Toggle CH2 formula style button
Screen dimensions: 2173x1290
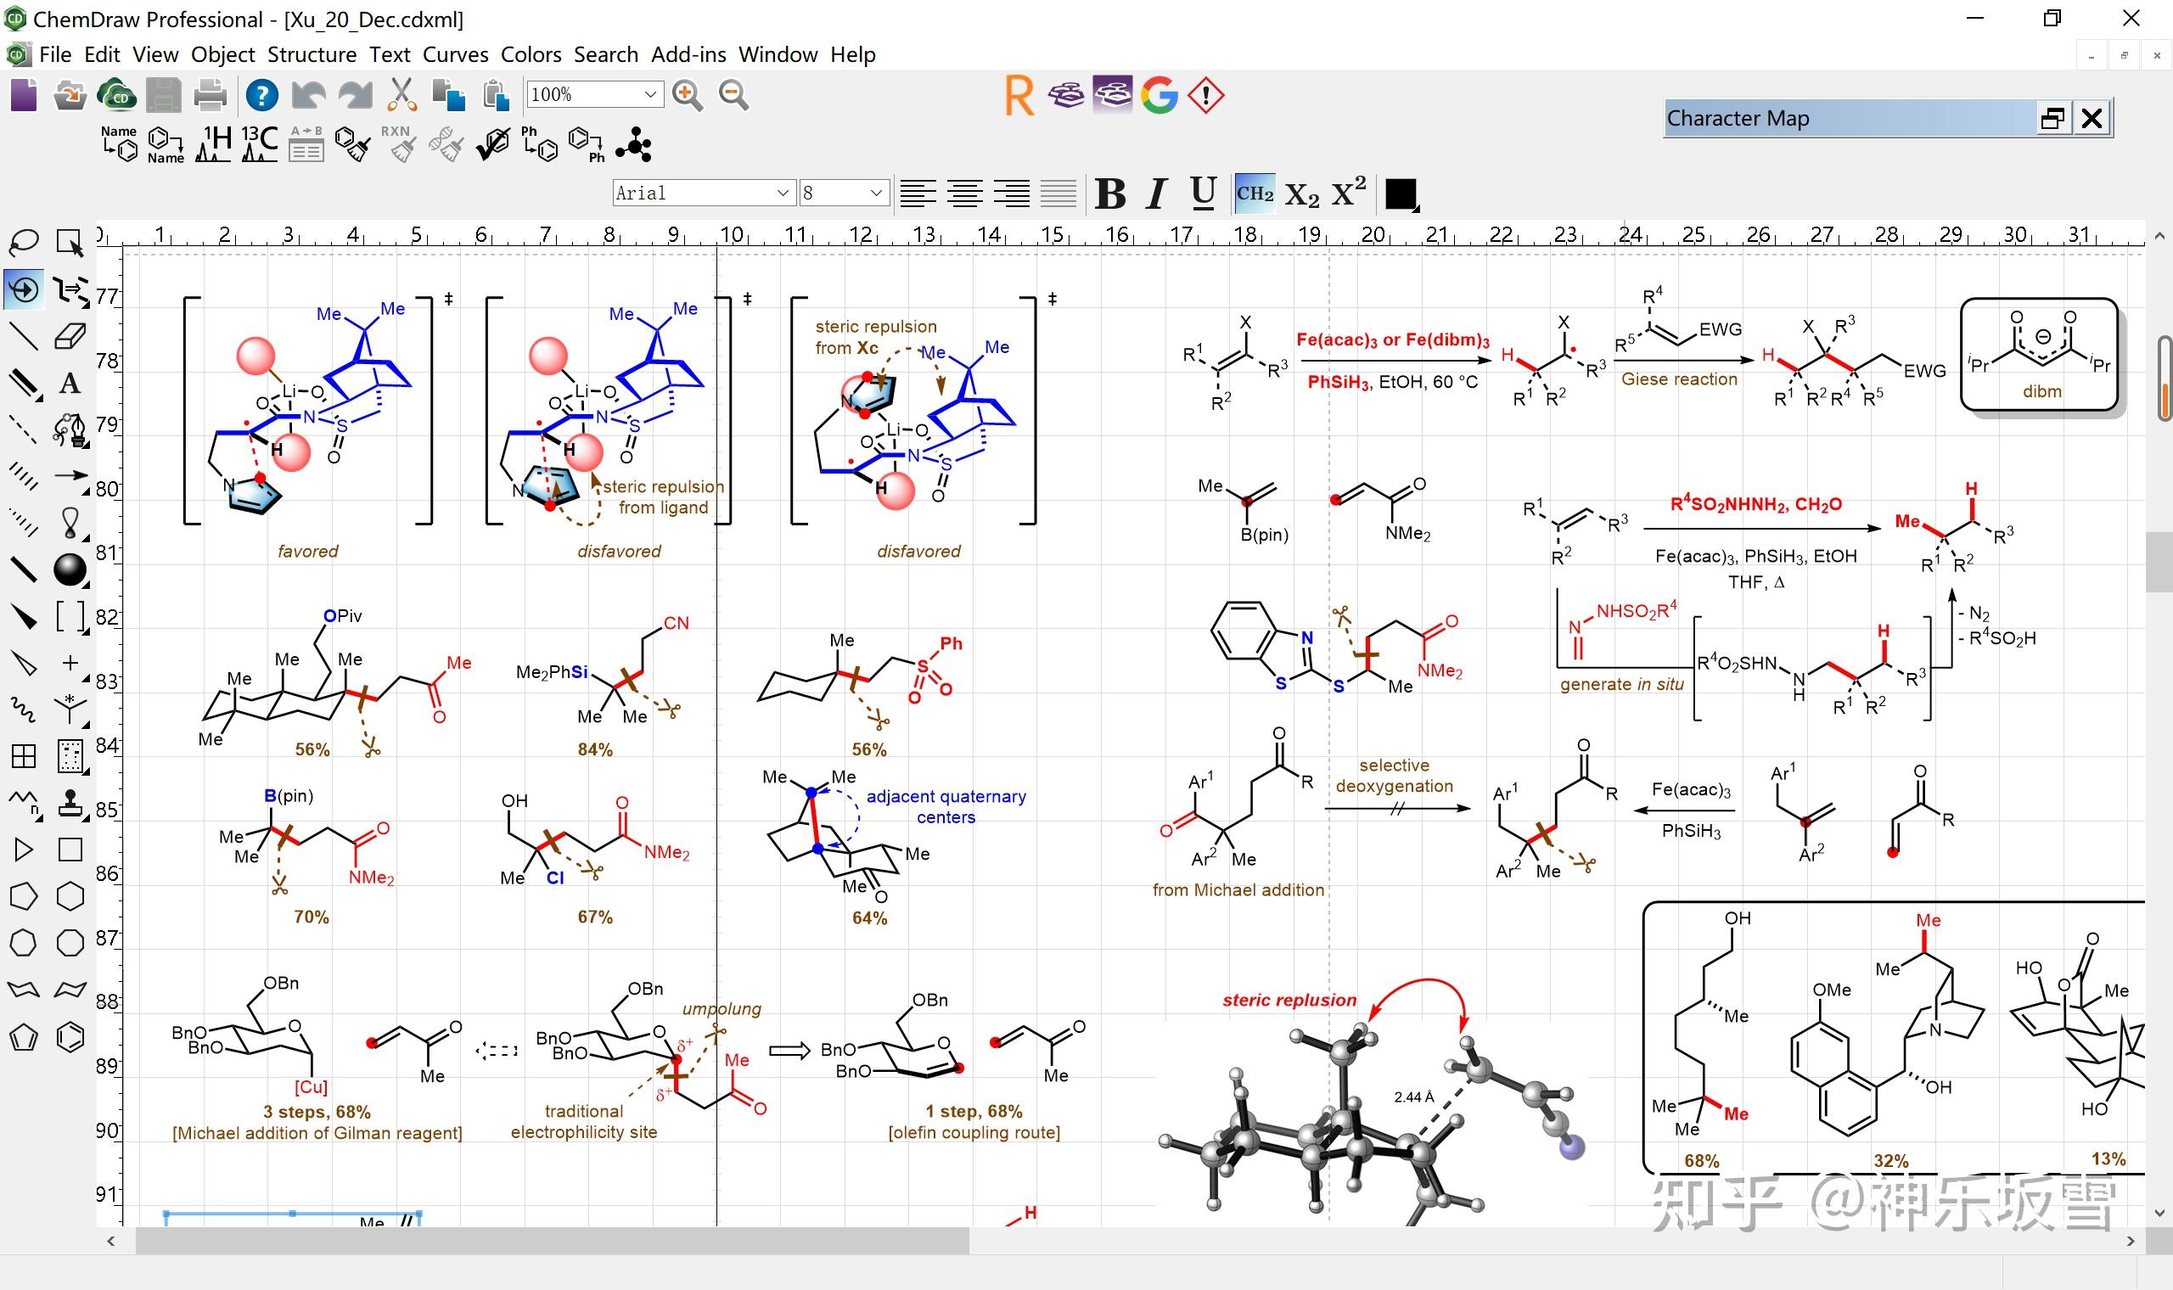[1255, 193]
